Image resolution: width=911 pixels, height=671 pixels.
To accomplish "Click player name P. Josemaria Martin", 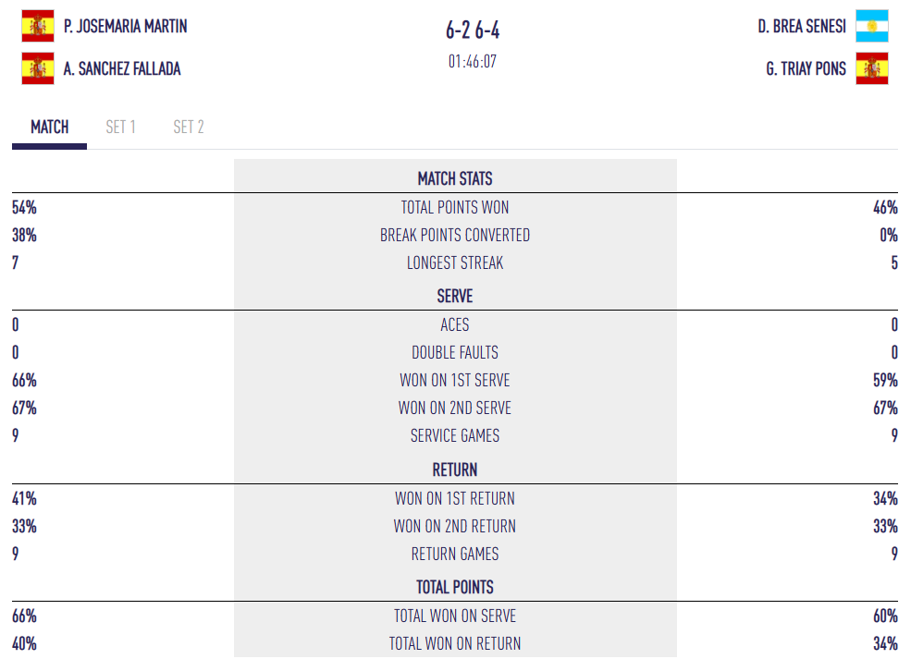I will [126, 27].
